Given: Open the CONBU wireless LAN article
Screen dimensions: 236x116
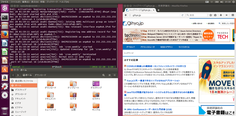Looking at the screenshot, I should click(x=156, y=66).
